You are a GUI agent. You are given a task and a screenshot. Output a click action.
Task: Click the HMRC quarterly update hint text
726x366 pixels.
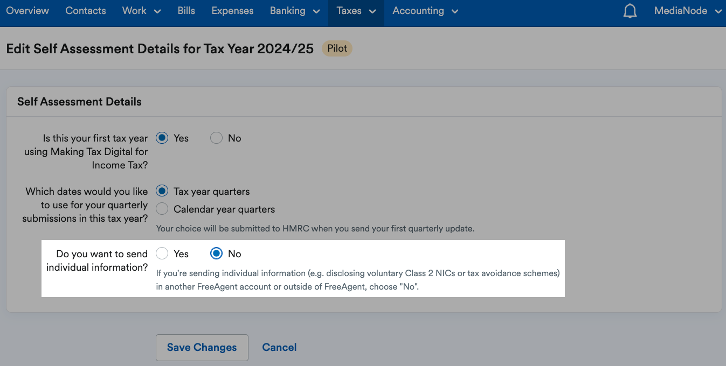click(x=315, y=229)
